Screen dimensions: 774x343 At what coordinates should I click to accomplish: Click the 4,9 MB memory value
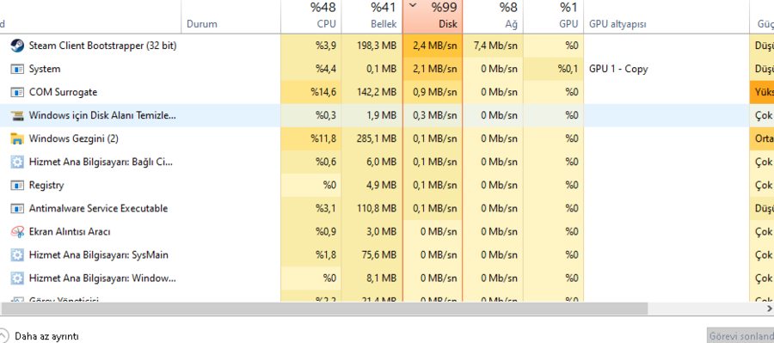click(381, 186)
